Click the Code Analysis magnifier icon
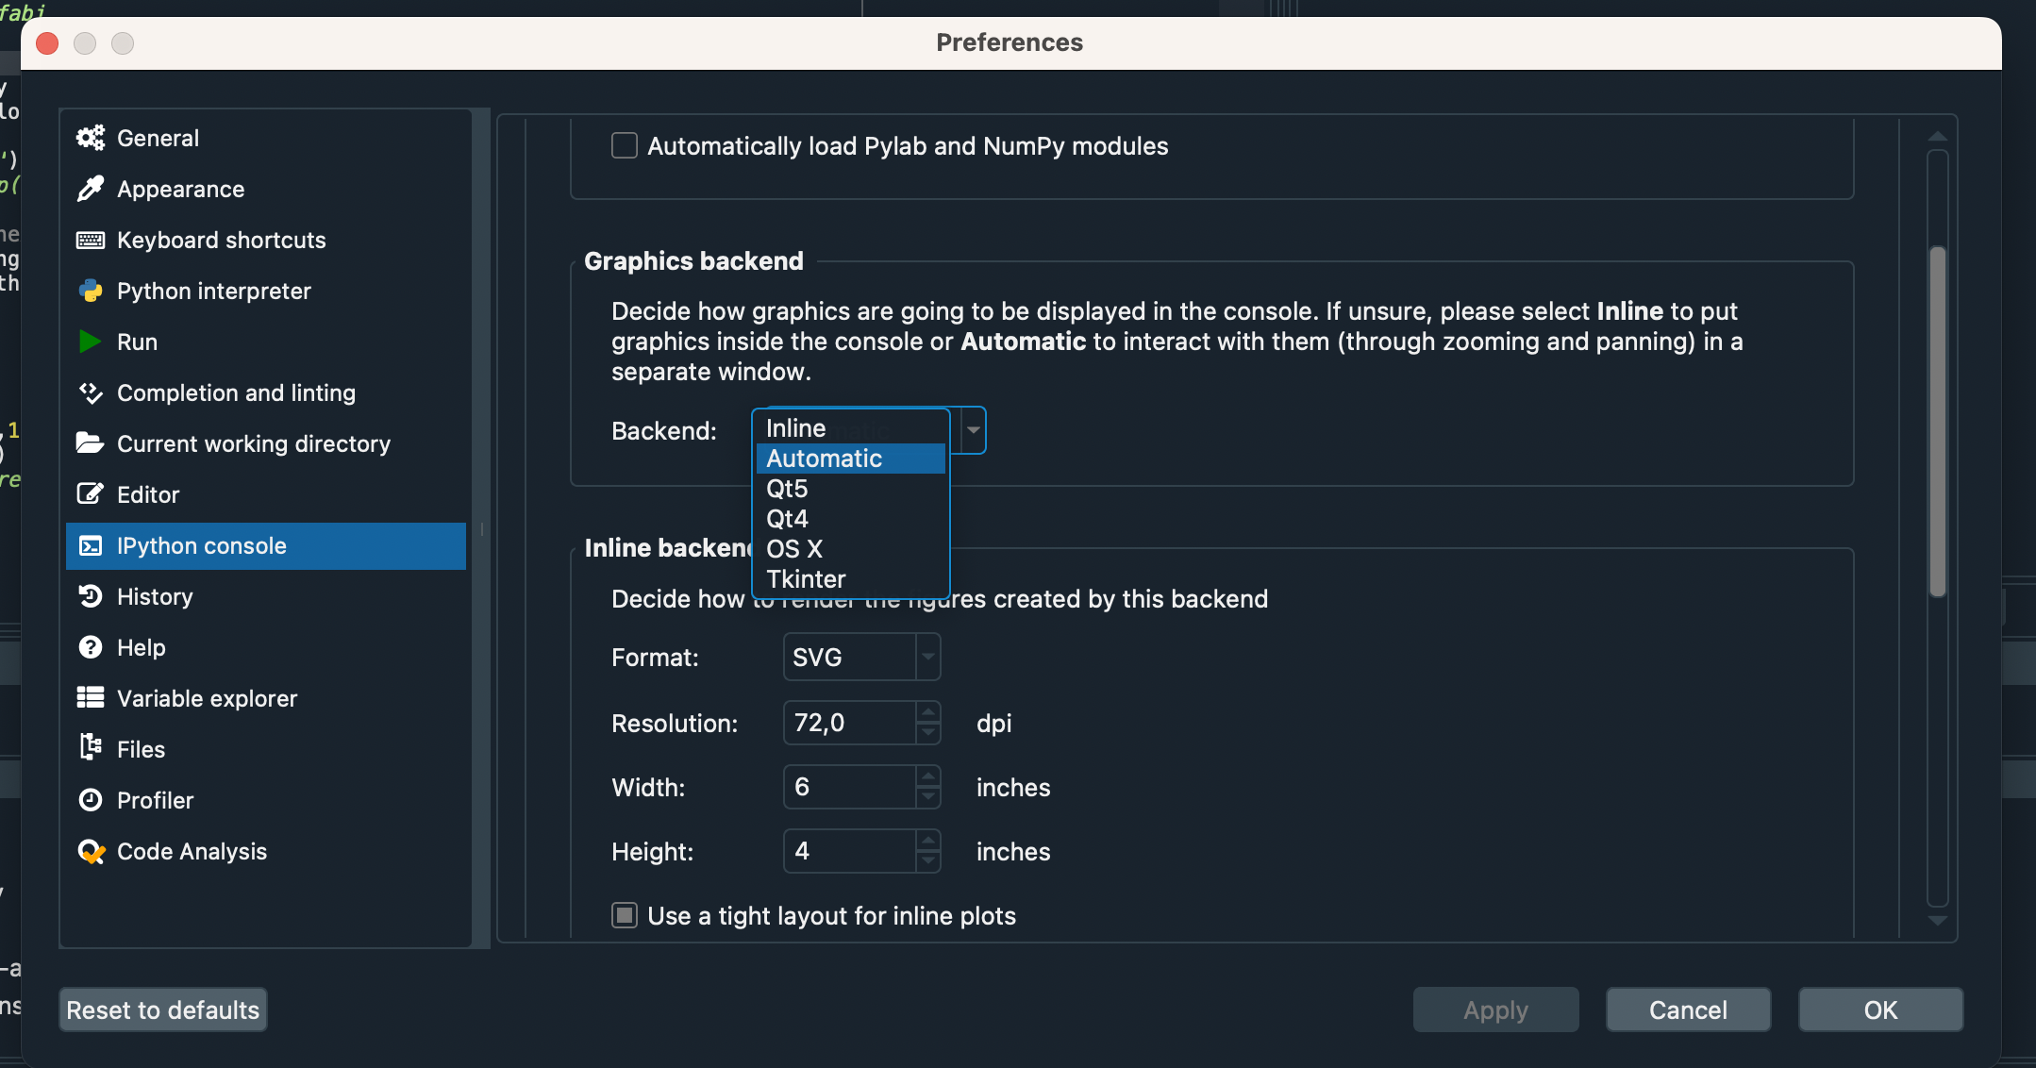 tap(91, 851)
